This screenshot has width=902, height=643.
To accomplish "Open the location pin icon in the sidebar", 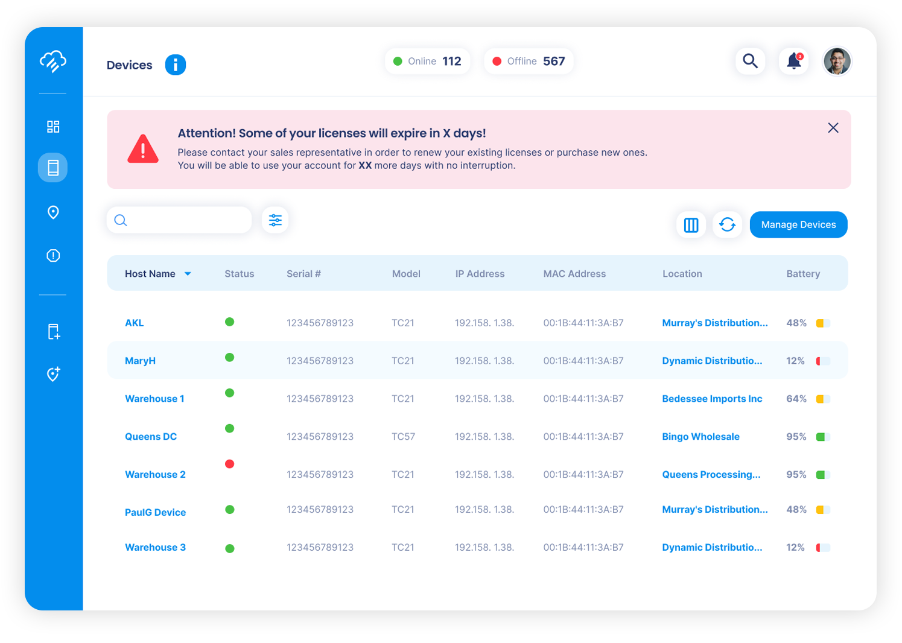I will pyautogui.click(x=53, y=212).
